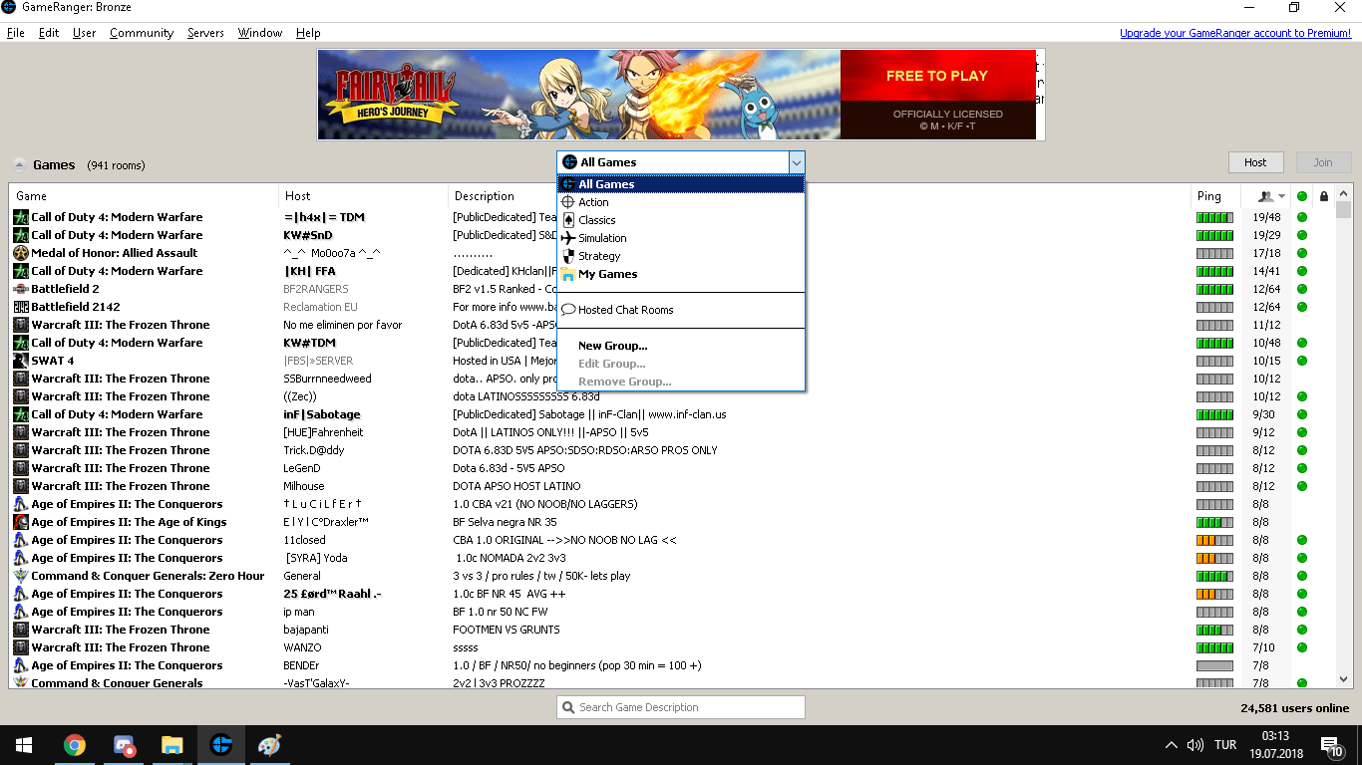This screenshot has width=1362, height=765.
Task: Select host "[HUE]Fahrenheit"
Action: tap(323, 432)
